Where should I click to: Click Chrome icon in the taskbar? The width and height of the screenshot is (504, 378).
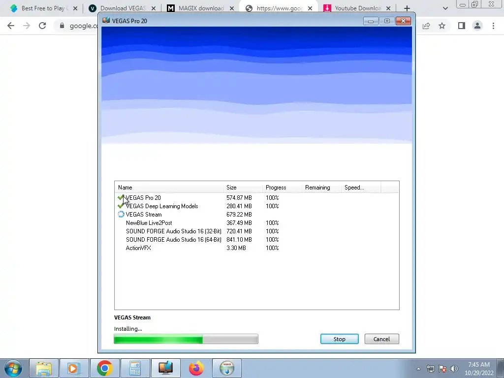[x=104, y=368]
